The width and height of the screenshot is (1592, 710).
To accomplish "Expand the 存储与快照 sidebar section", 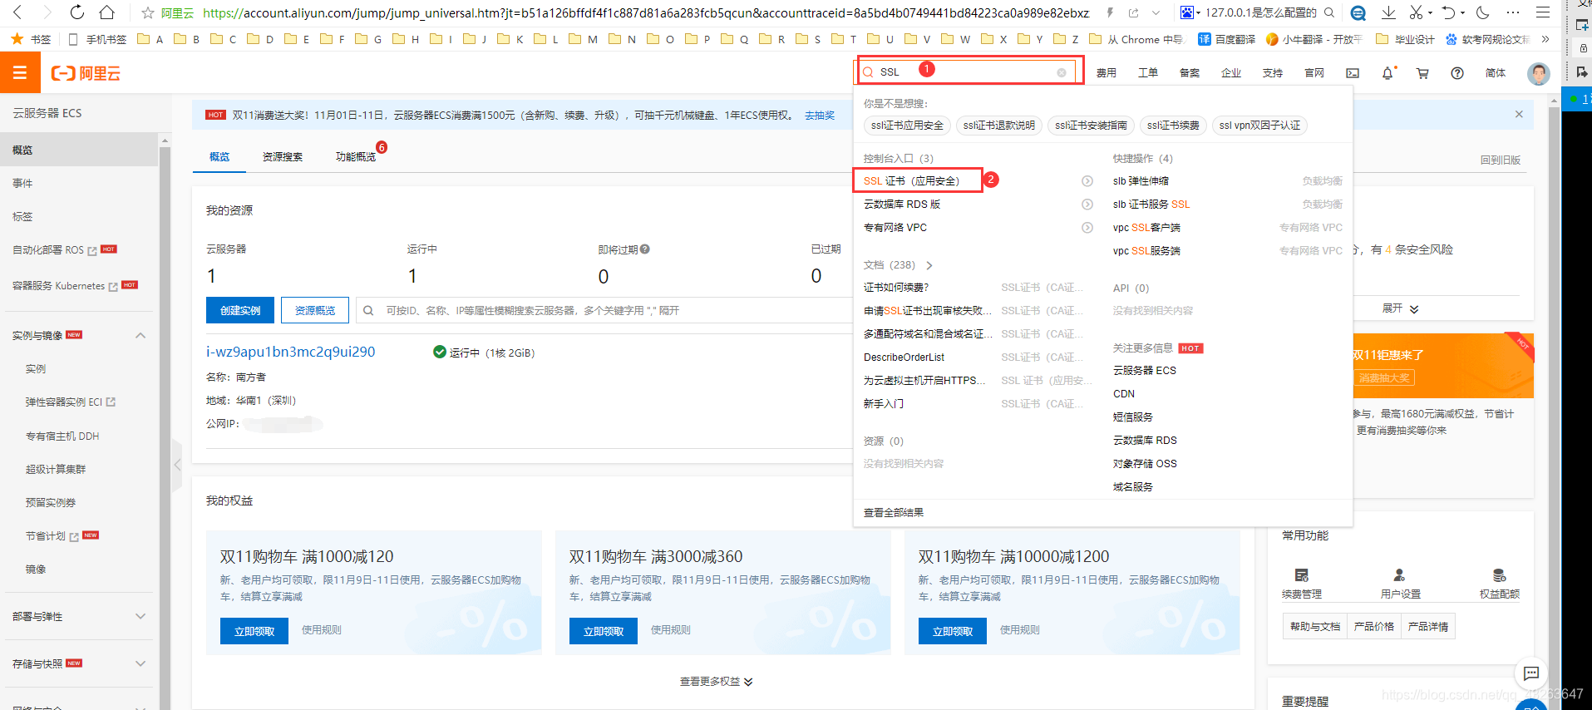I will click(x=140, y=663).
